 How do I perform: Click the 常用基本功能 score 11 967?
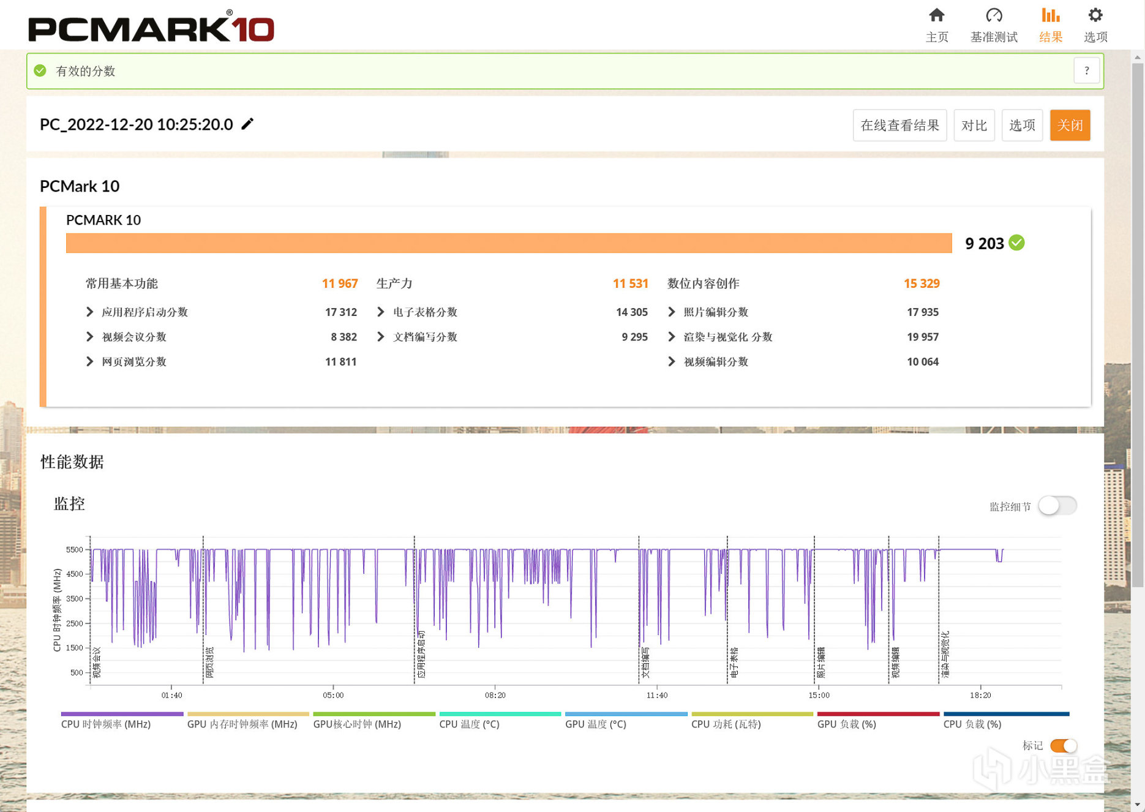pos(340,283)
